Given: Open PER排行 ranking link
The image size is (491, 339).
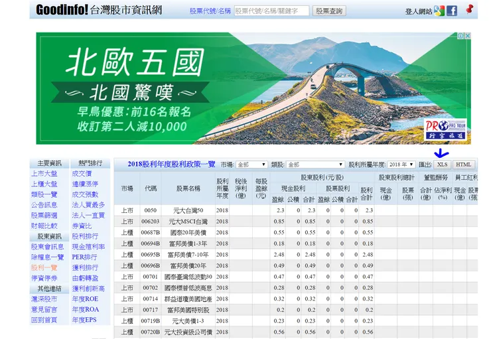Looking at the screenshot, I should point(84,257).
